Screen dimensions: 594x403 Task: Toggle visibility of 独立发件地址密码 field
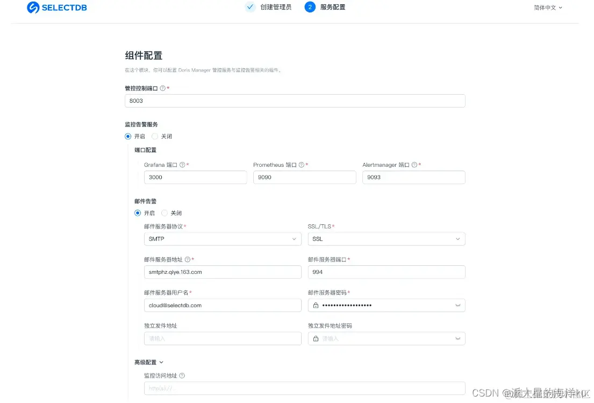pyautogui.click(x=458, y=338)
